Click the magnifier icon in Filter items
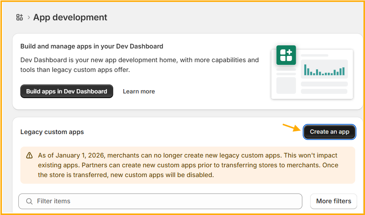 tap(29, 201)
